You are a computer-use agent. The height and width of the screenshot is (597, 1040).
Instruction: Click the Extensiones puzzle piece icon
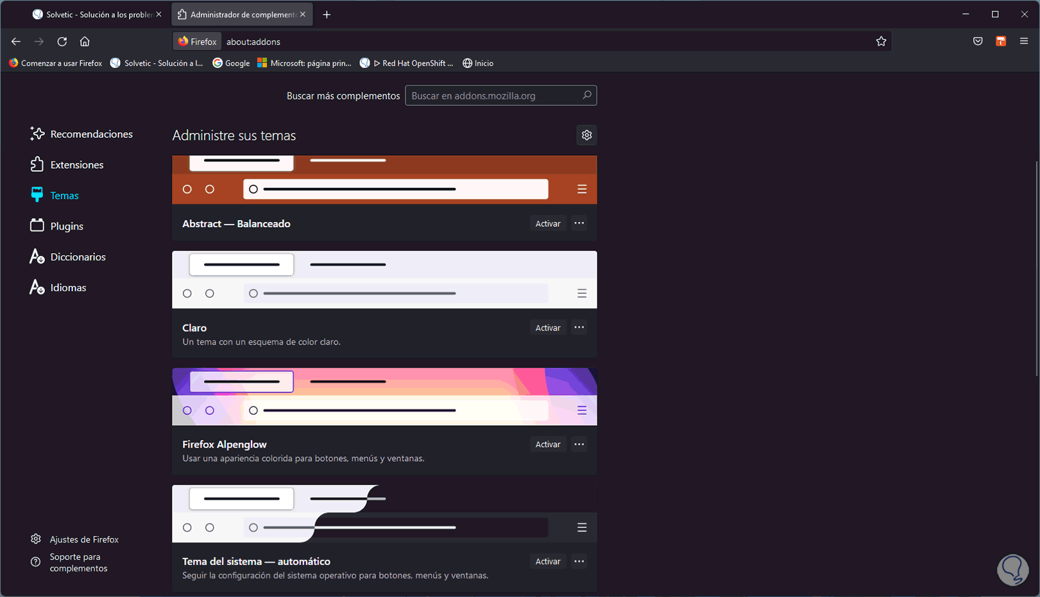(x=37, y=164)
